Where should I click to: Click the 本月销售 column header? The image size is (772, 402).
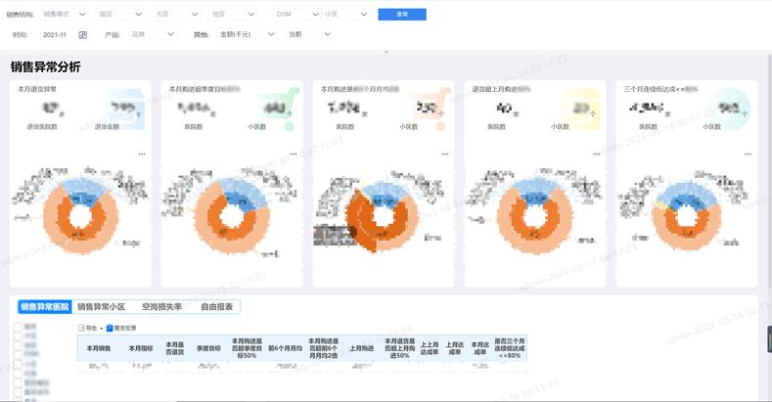pos(99,348)
